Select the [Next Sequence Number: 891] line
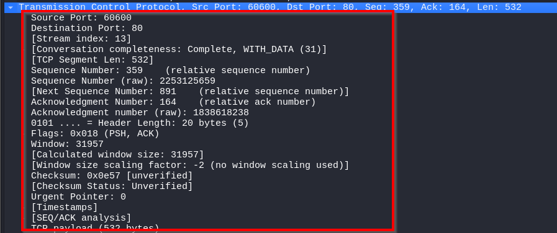This screenshot has width=557, height=233. click(190, 92)
